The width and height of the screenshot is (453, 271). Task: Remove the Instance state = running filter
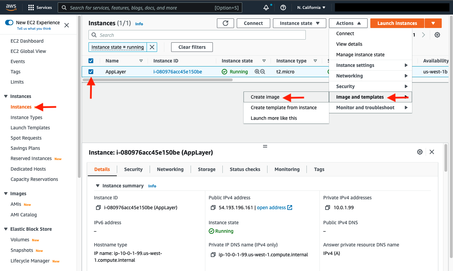(x=152, y=47)
